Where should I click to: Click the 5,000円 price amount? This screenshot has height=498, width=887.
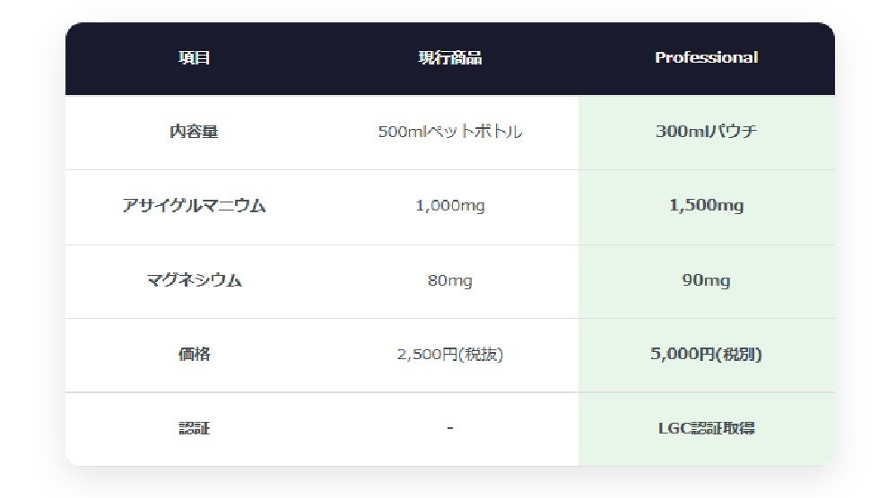pyautogui.click(x=682, y=355)
